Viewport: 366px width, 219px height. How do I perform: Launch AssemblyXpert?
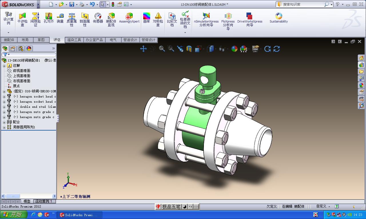pos(129,18)
